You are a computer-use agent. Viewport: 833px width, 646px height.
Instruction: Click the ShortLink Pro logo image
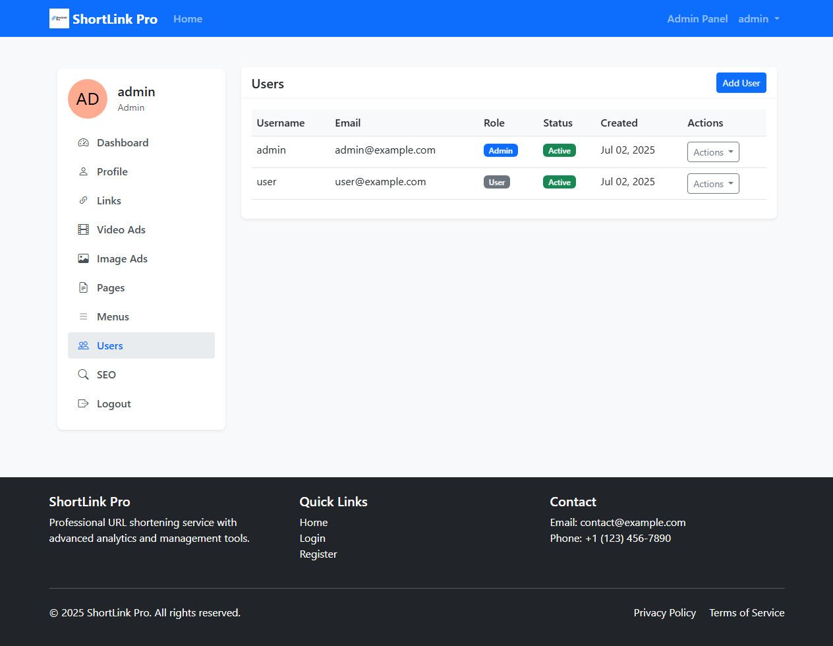(x=59, y=18)
